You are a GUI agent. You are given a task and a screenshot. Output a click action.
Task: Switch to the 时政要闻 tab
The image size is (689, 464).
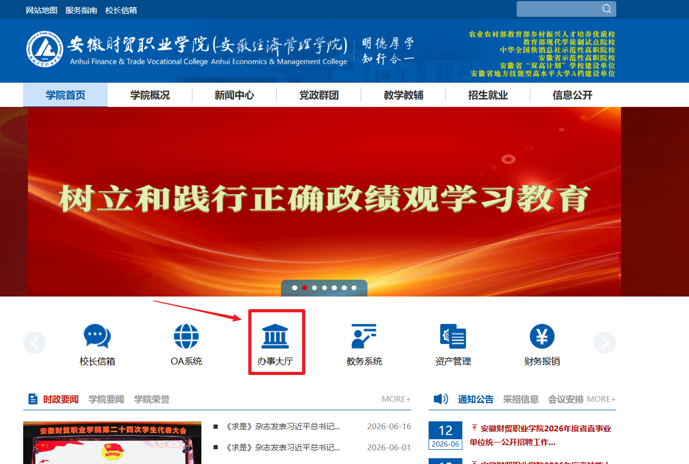click(x=61, y=399)
